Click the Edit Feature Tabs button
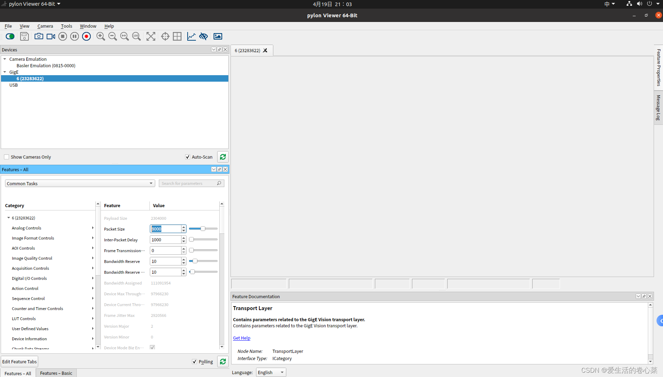 click(x=19, y=362)
